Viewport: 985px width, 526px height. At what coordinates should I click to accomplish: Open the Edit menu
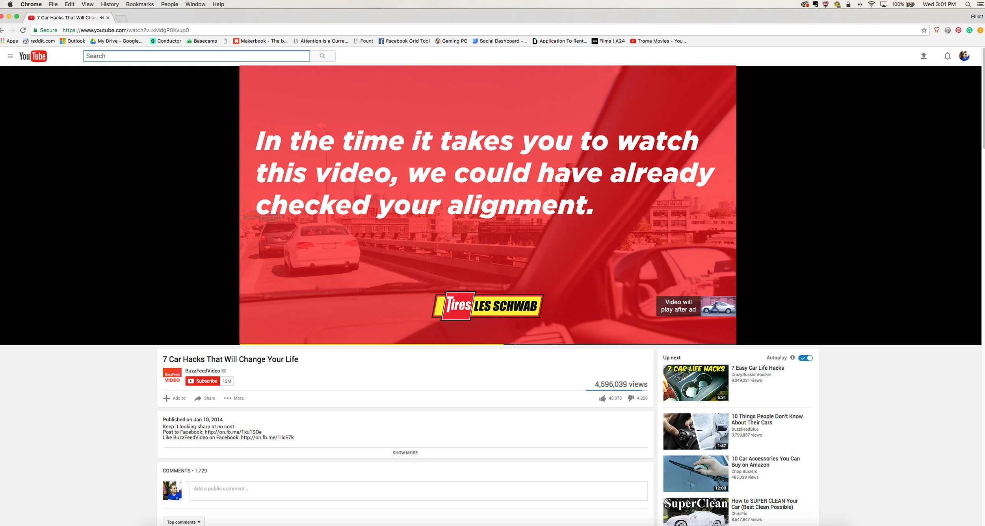click(x=69, y=4)
